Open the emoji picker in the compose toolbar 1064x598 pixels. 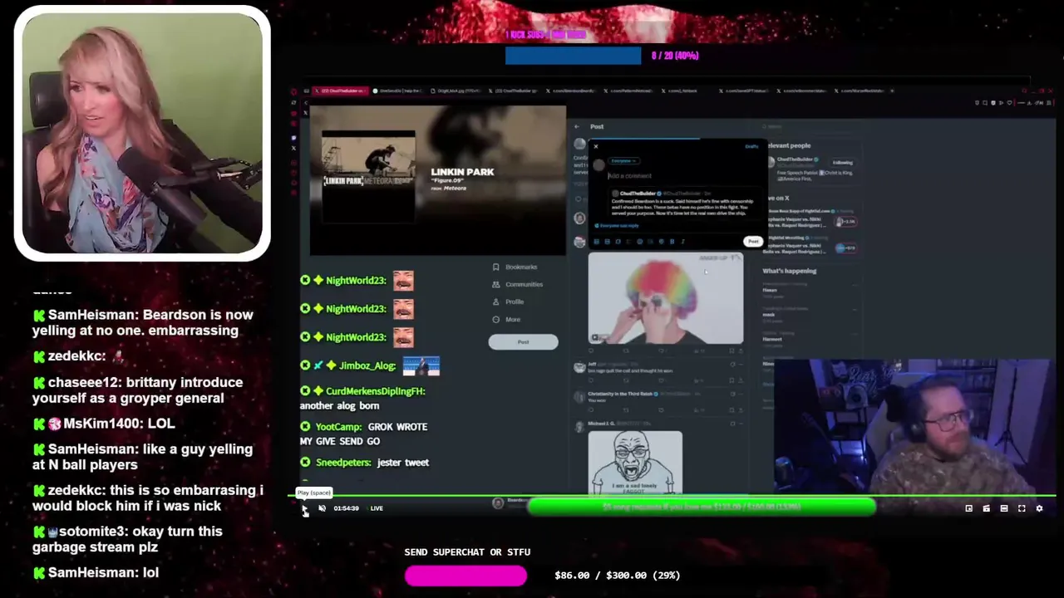pyautogui.click(x=639, y=242)
